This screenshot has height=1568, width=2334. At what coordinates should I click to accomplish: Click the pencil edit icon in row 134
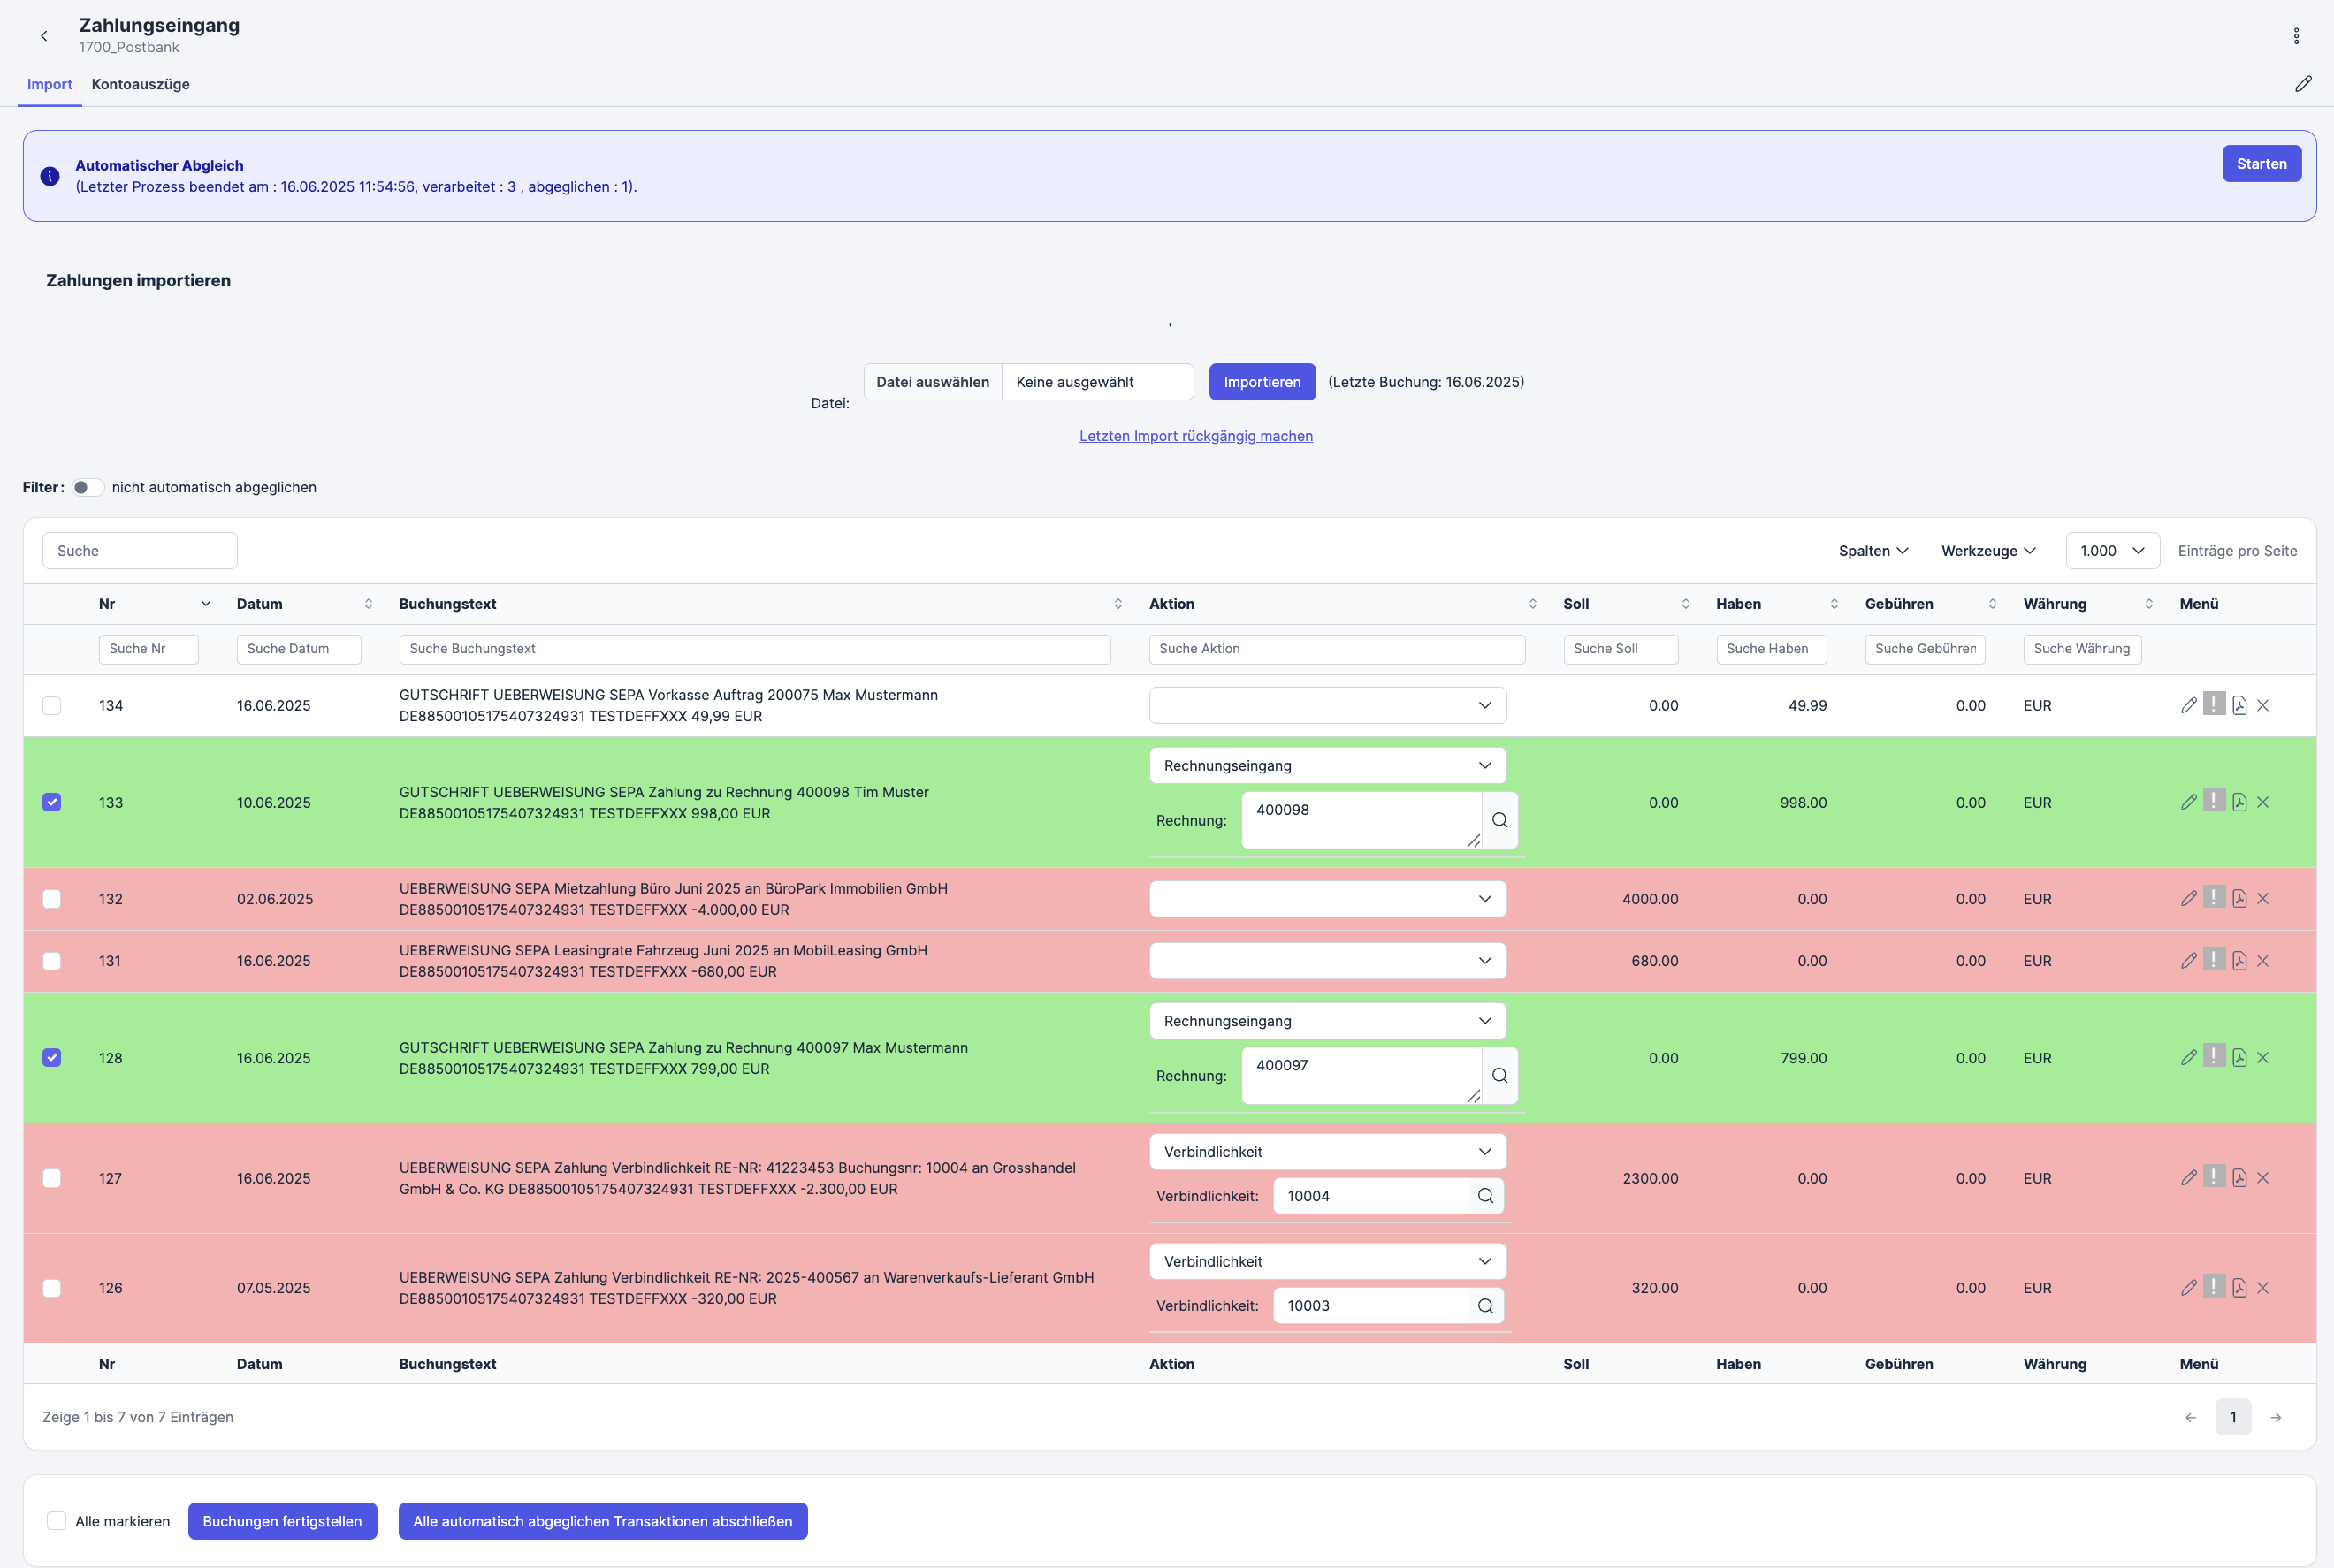[x=2188, y=705]
